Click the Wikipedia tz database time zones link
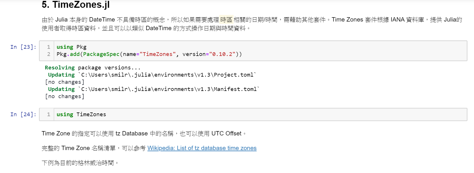474x173 pixels. point(202,148)
